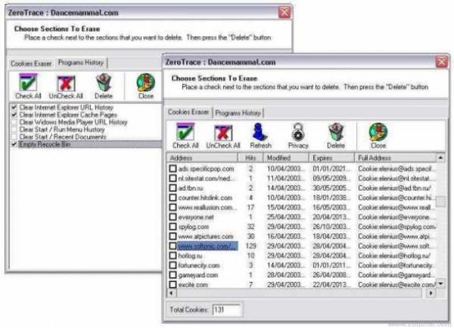Viewport: 454px width, 328px height.
Task: Check the ad.tbn.ru cookie box
Action: [172, 188]
